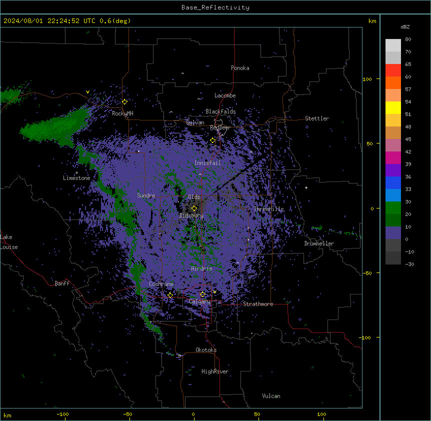Click the Cochrane town label
Viewport: 431px width, 421px height.
tap(161, 284)
